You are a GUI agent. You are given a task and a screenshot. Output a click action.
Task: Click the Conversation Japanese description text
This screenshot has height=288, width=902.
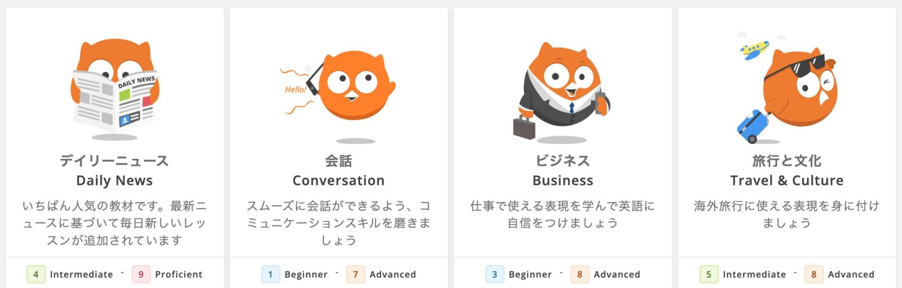(x=338, y=223)
